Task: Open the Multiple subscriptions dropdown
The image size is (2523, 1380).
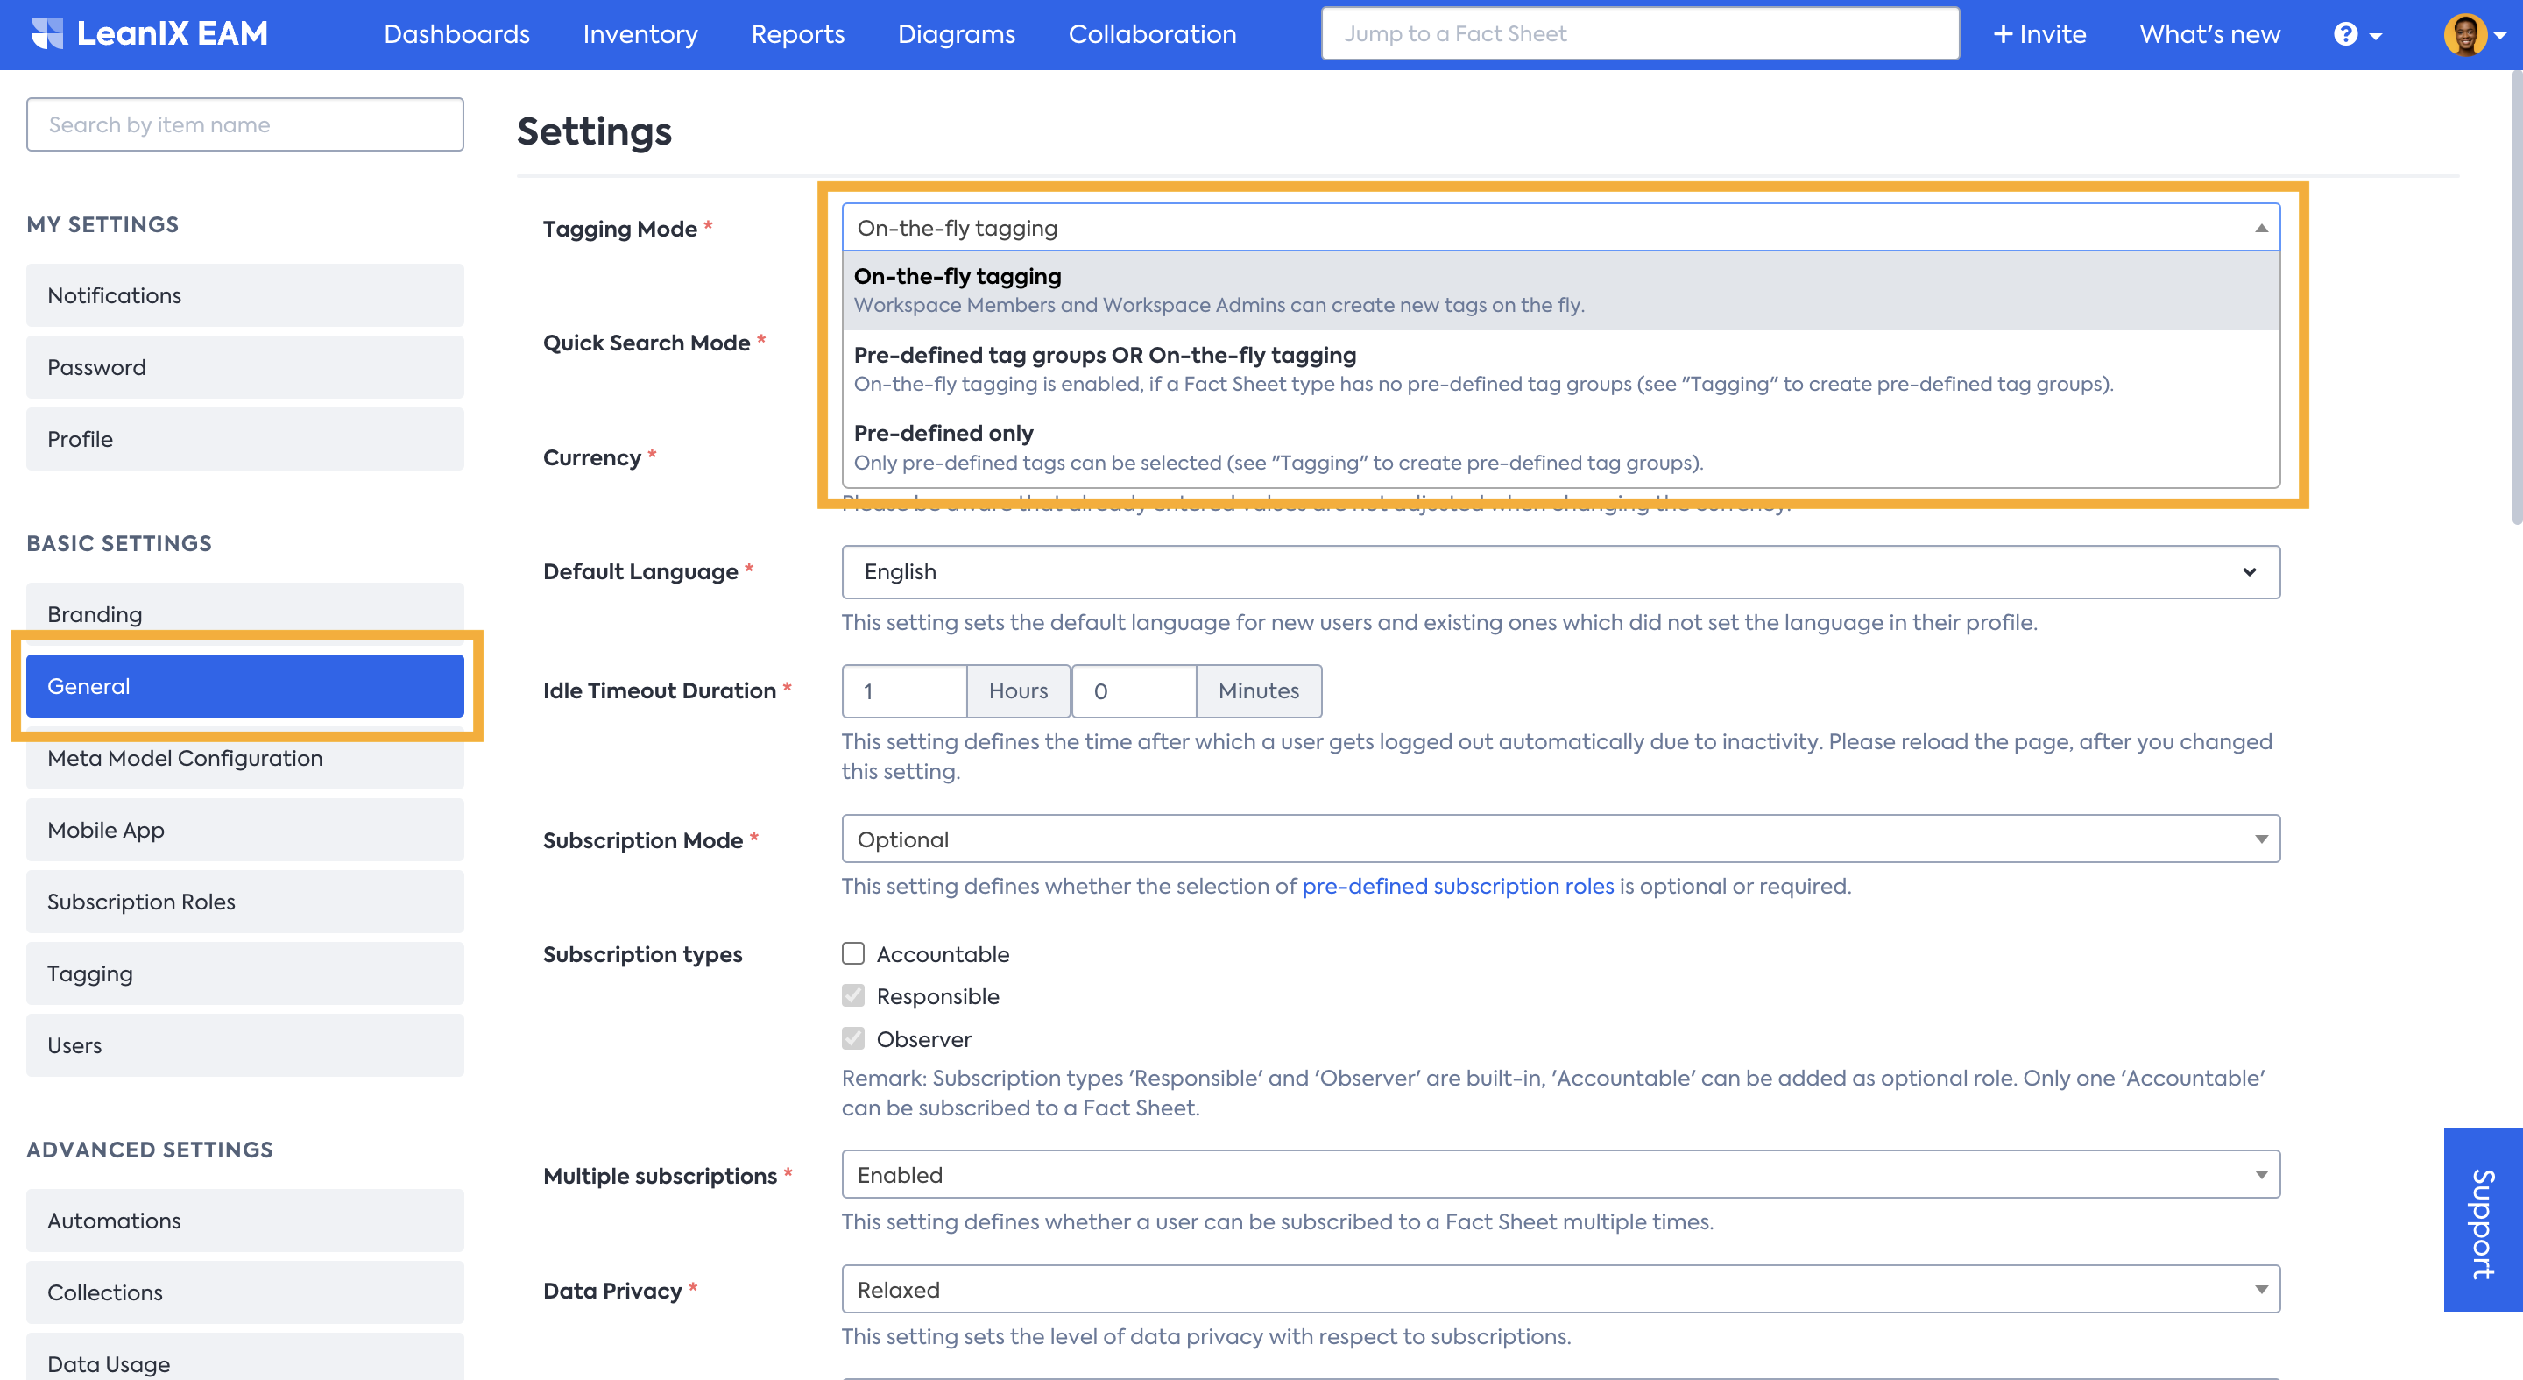Action: (1559, 1175)
